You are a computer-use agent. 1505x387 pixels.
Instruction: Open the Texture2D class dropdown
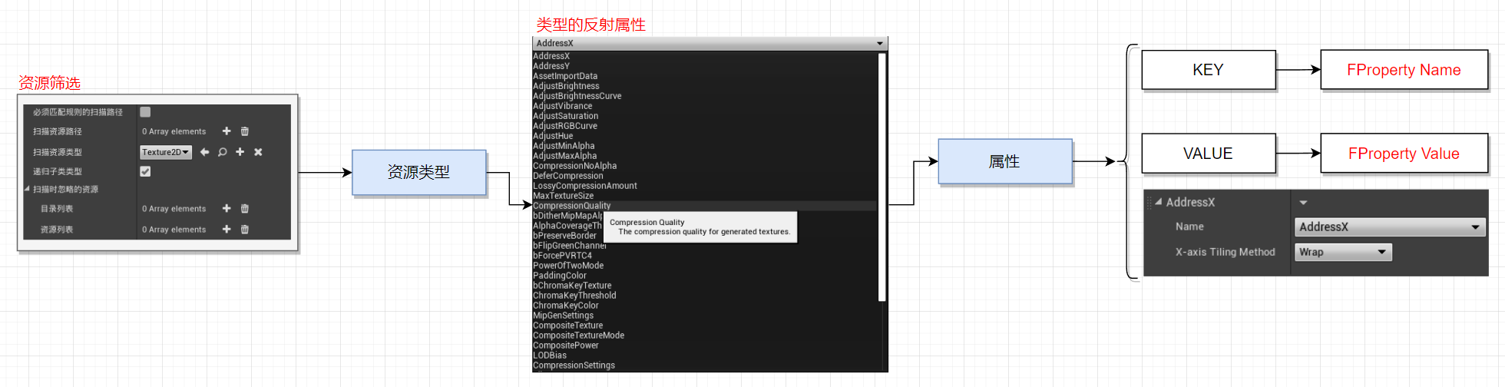point(165,152)
